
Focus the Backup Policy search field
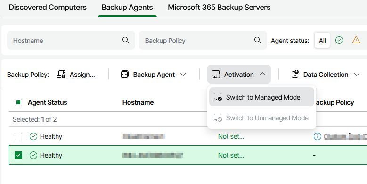point(203,40)
